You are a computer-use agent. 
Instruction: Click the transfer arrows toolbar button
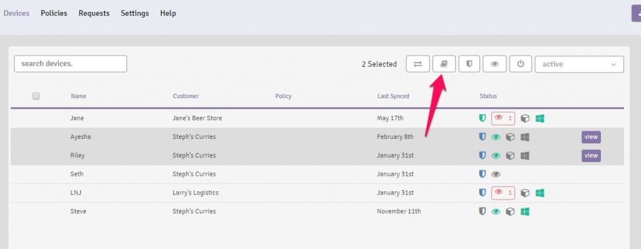coord(418,64)
